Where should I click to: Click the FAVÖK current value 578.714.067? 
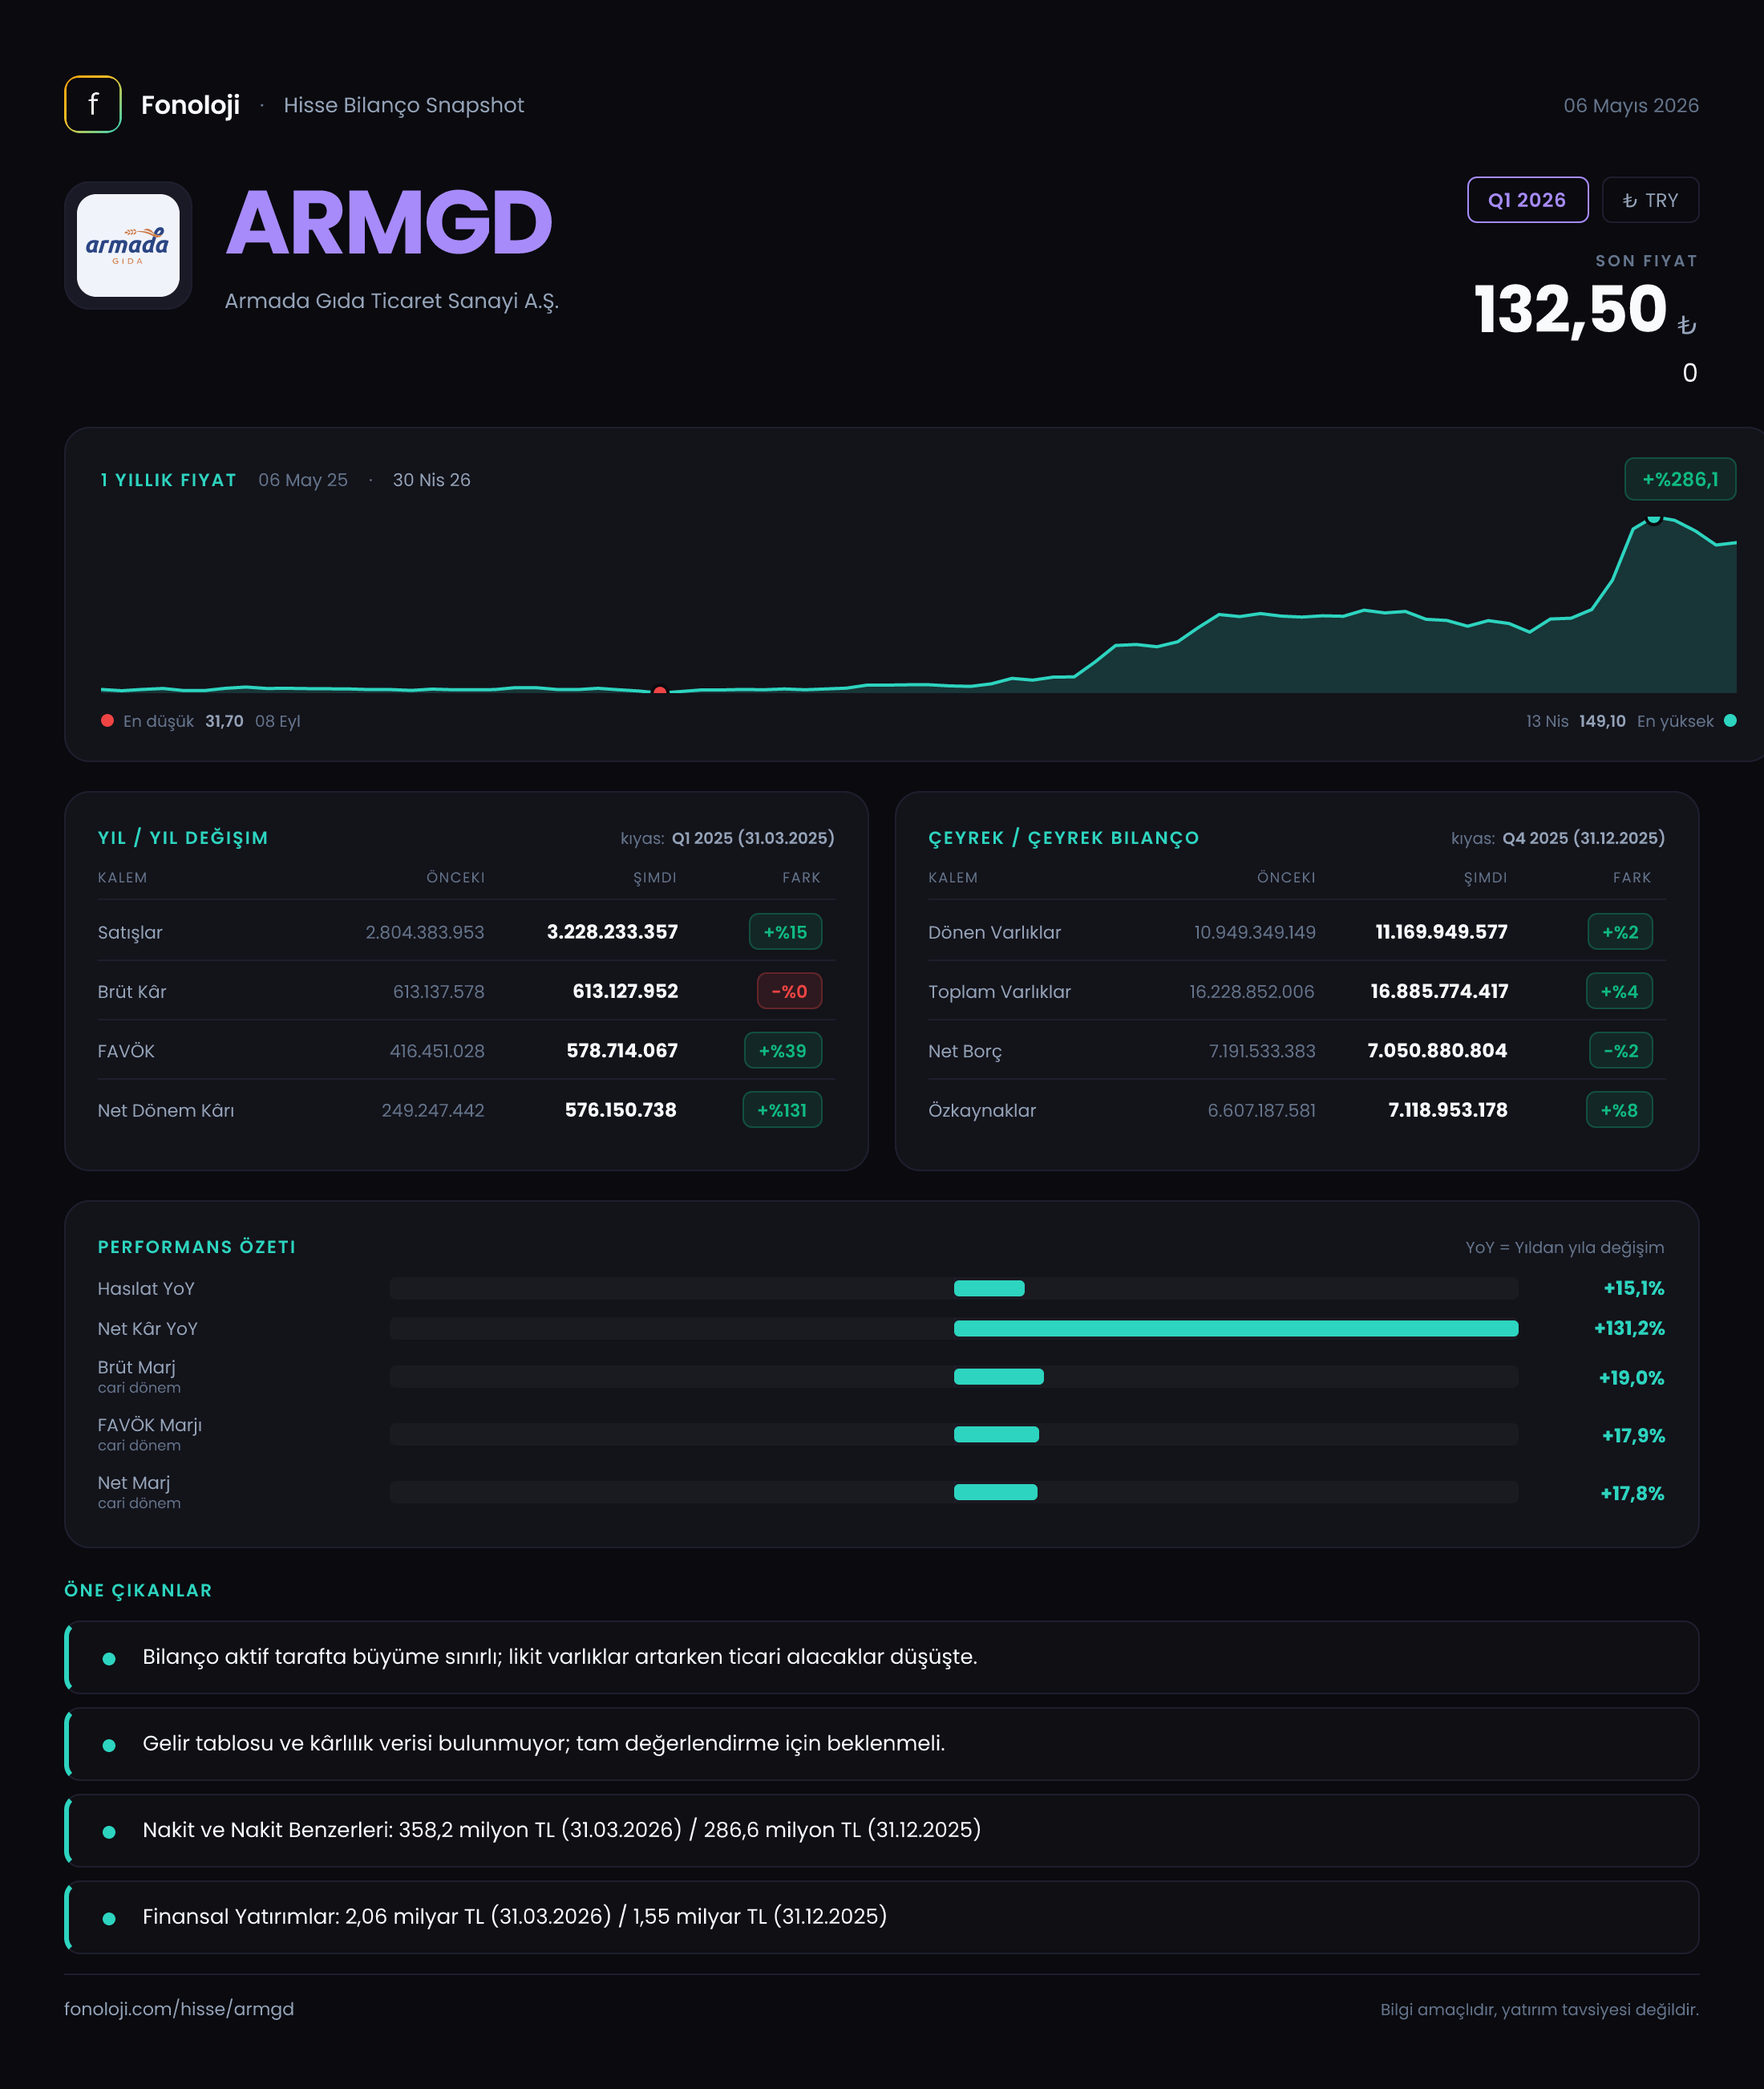tap(622, 1050)
